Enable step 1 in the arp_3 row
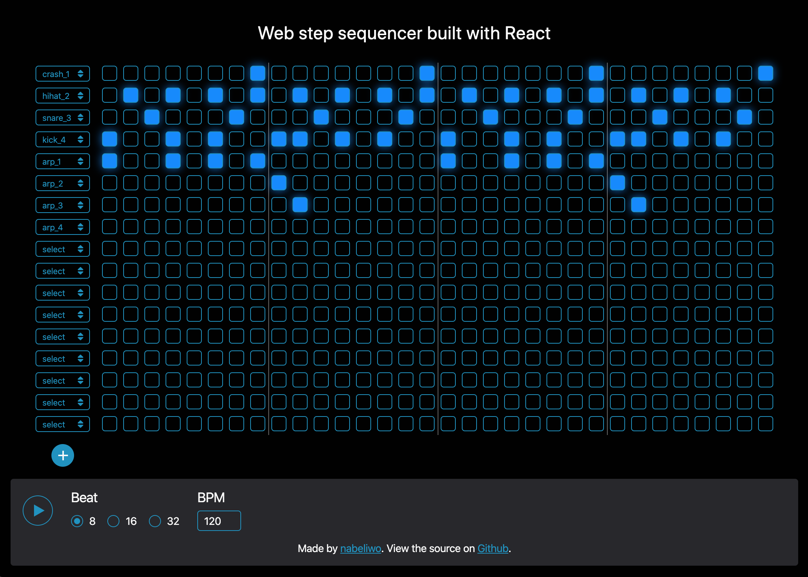808x577 pixels. pos(110,205)
